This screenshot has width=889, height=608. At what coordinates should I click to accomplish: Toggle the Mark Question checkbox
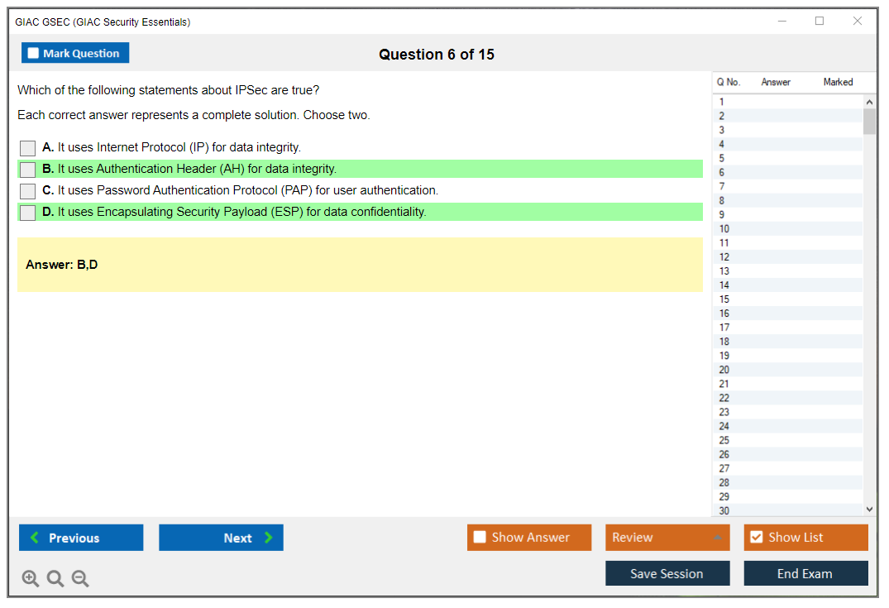[33, 53]
